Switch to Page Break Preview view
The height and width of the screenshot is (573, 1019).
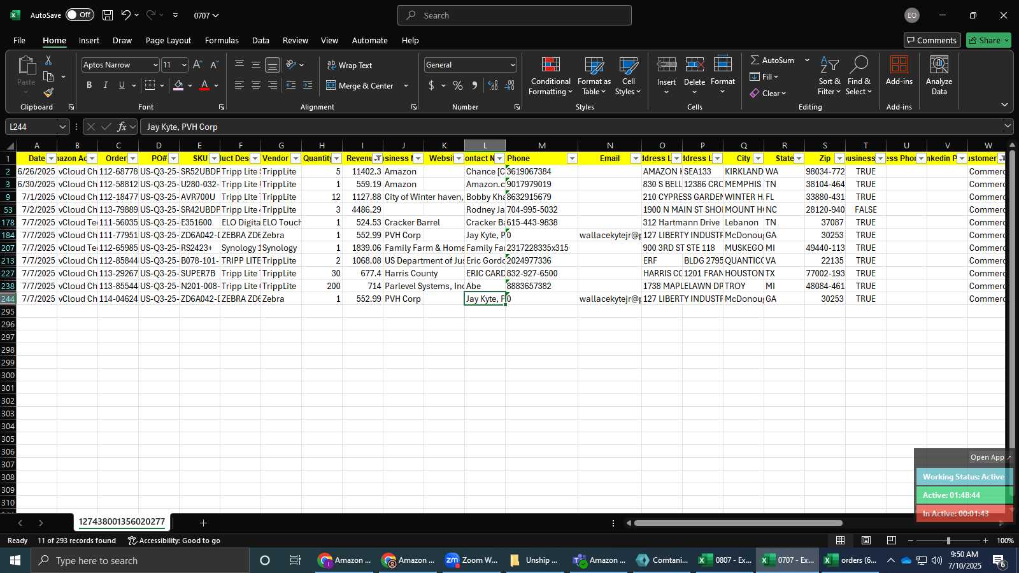pyautogui.click(x=891, y=541)
